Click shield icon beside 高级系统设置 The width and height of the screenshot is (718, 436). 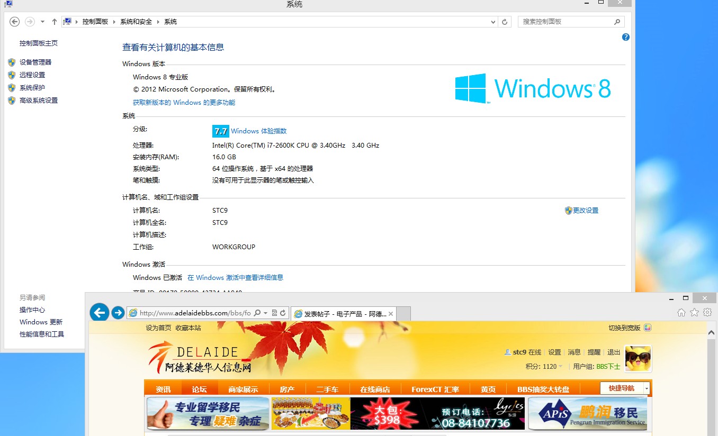12,101
